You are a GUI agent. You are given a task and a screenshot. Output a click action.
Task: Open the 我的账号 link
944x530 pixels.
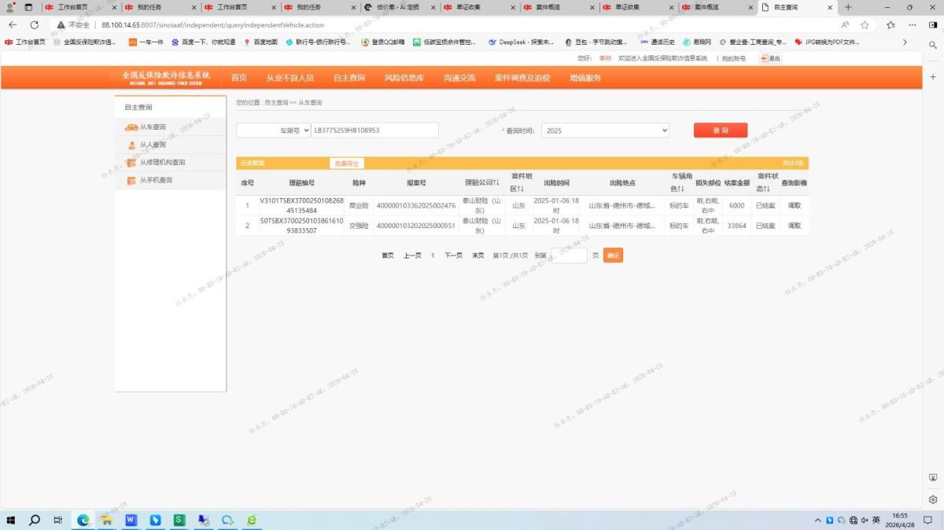coord(734,58)
